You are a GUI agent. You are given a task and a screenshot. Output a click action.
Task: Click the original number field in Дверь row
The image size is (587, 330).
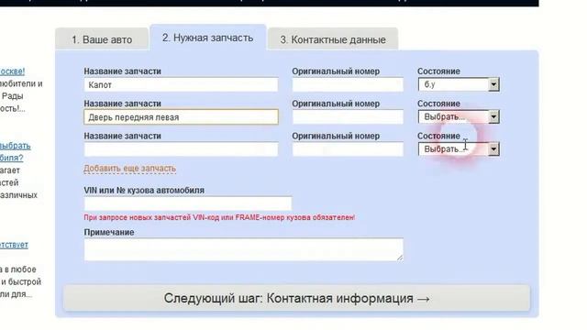pos(348,117)
